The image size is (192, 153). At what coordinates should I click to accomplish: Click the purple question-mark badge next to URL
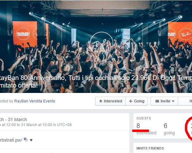click(x=25, y=139)
